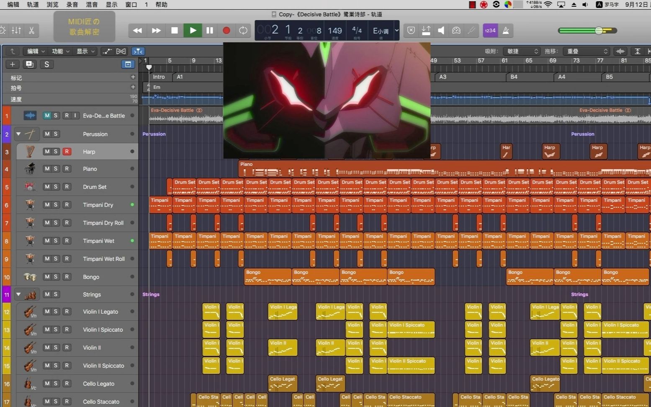Open the 吸附 snap dropdown showing 敏捷
This screenshot has width=651, height=407.
(522, 51)
